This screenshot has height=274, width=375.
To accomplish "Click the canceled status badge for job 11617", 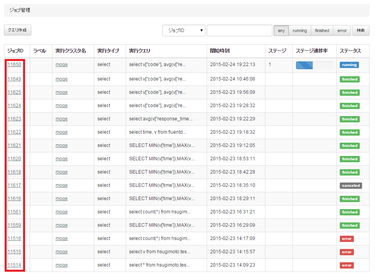I will pos(351,186).
